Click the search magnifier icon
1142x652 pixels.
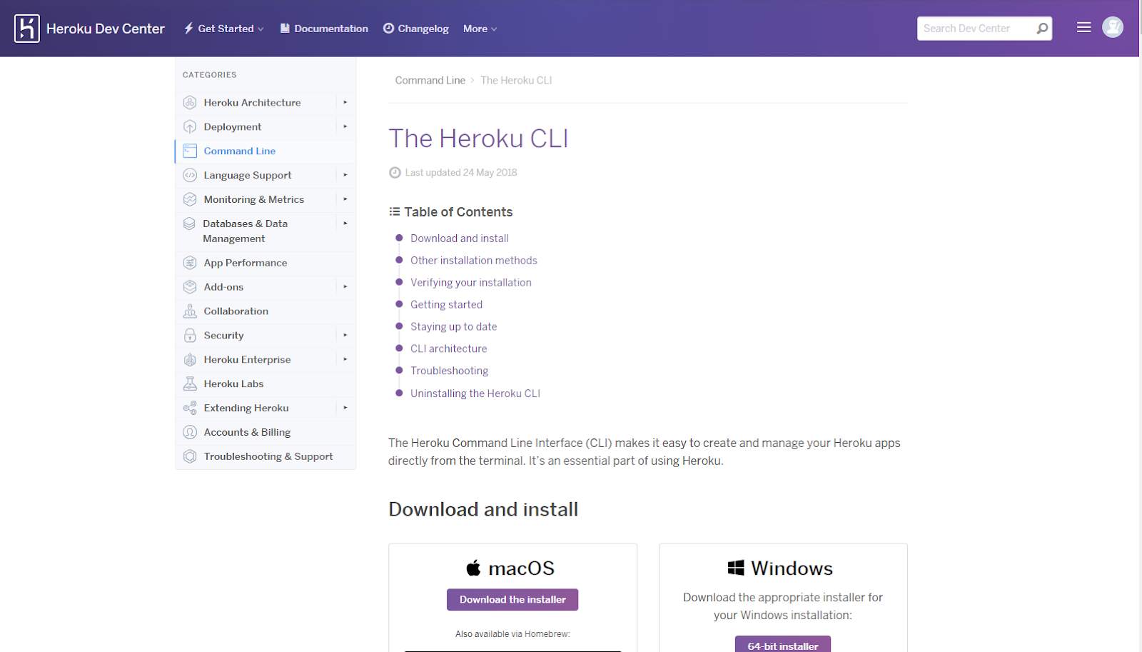click(1042, 29)
